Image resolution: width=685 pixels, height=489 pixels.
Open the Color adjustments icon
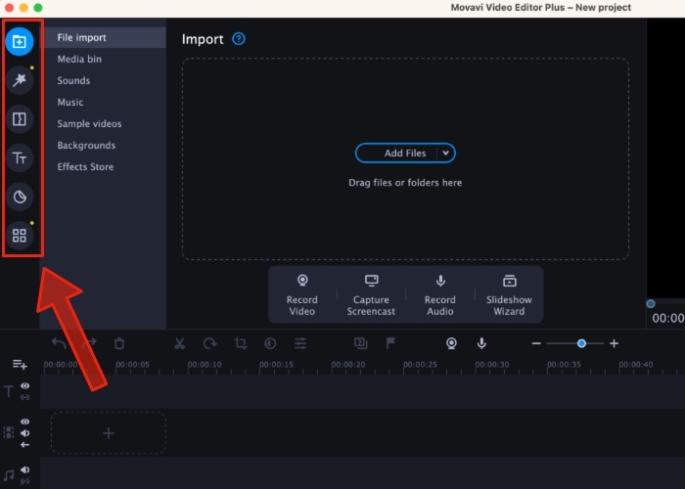coord(270,343)
